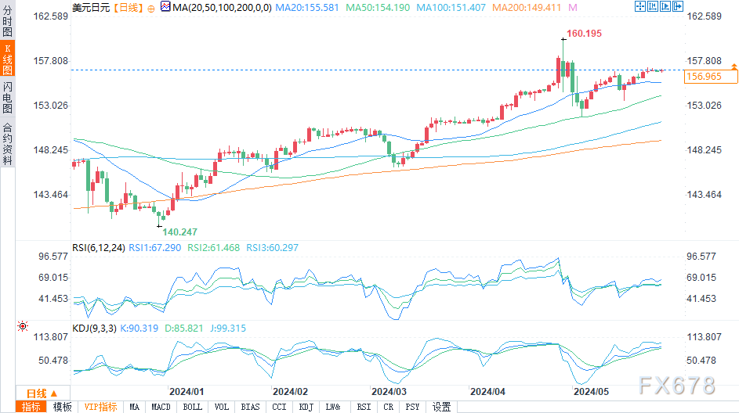Click the J:99.315 value
This screenshot has width=739, height=413.
click(x=227, y=329)
